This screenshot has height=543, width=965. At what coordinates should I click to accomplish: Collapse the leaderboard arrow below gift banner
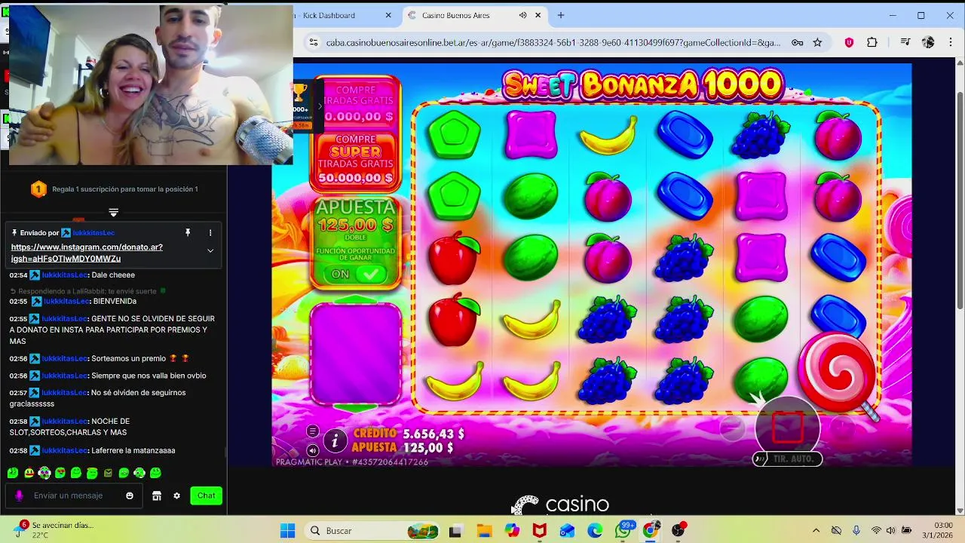point(113,212)
